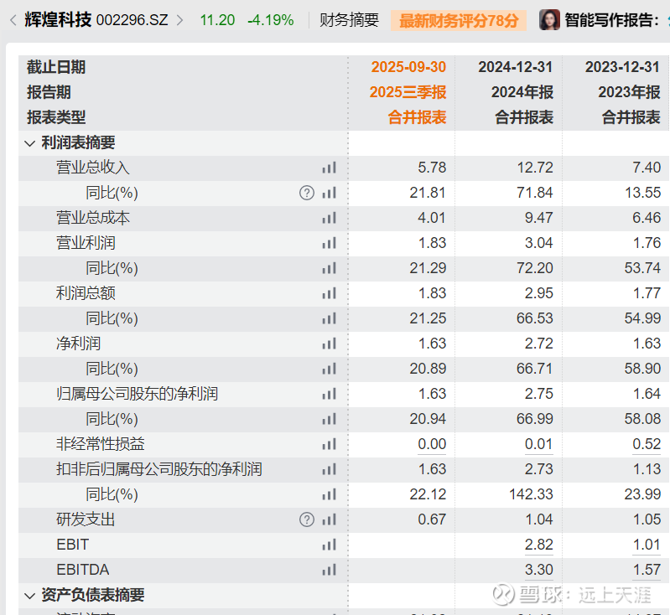
Task: Click 2024 研发支出 value 1.04
Action: (539, 519)
